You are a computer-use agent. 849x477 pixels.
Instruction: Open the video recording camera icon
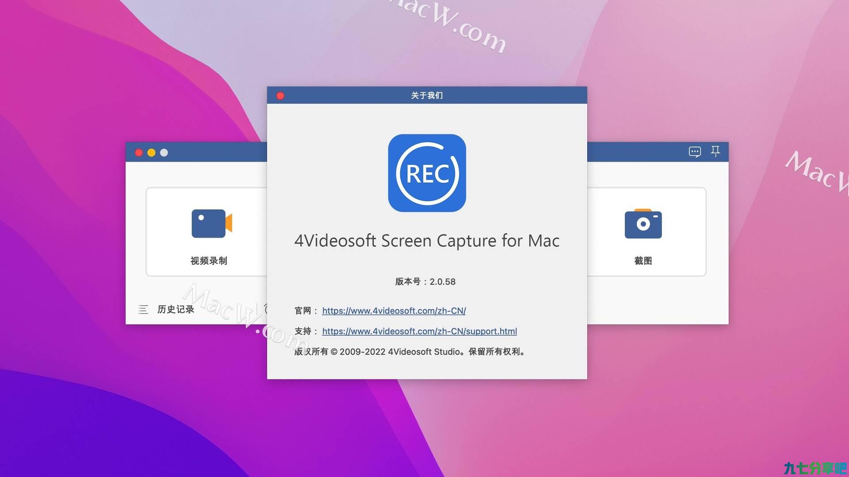pos(212,223)
